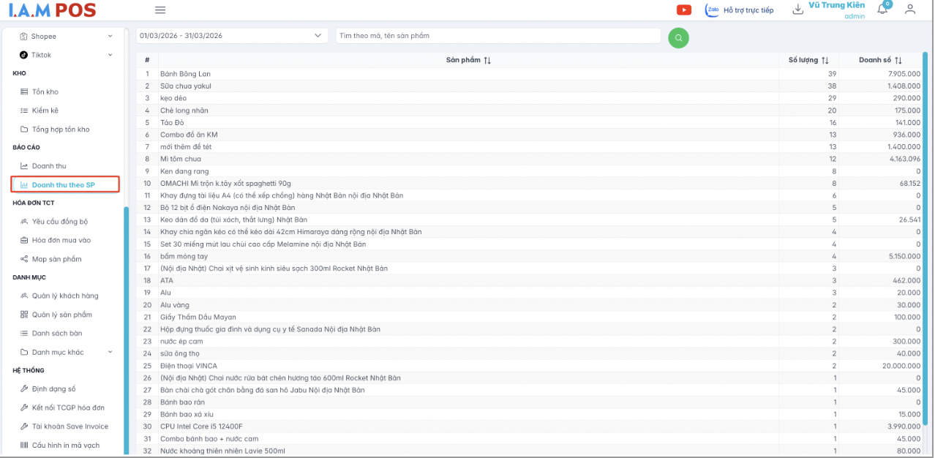
Task: Click the sidebar vertical scrollbar
Action: point(126,329)
